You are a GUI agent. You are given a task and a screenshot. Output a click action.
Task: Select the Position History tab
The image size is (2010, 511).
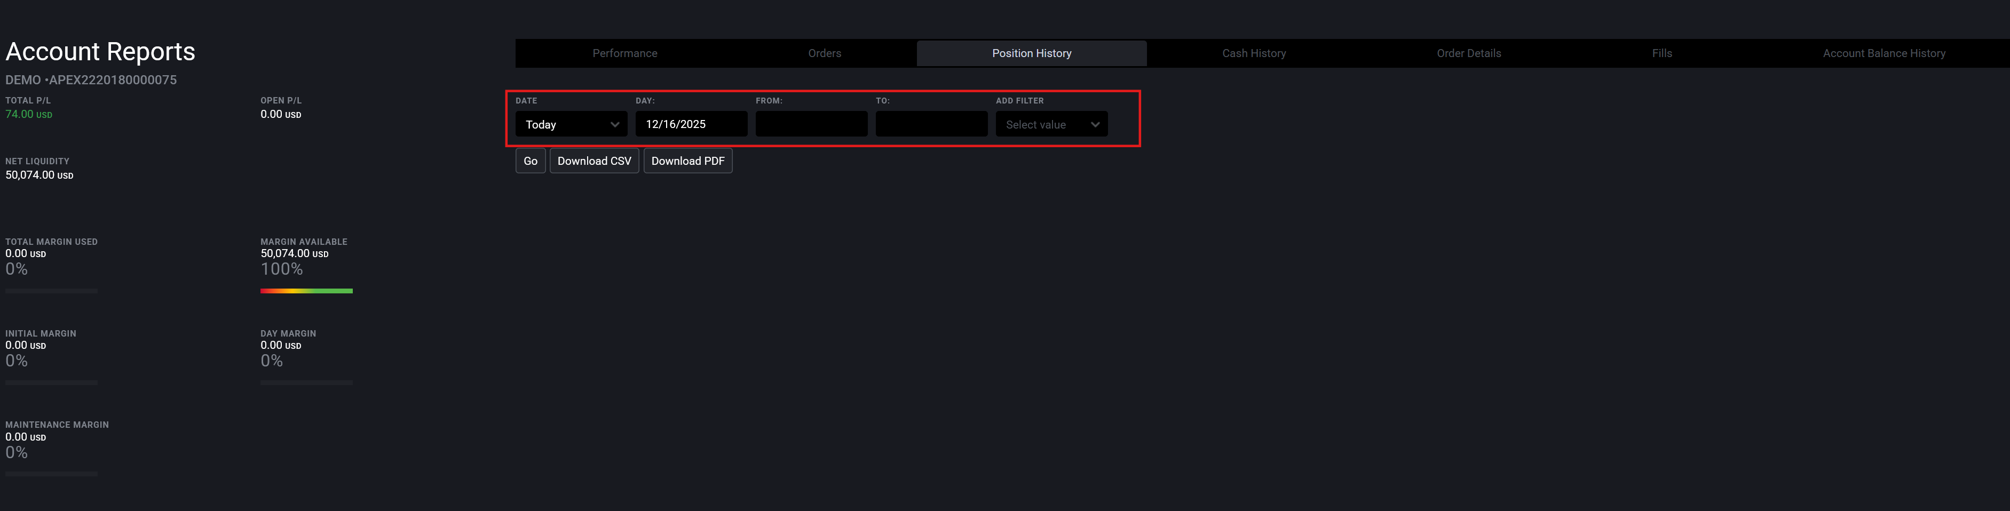[x=1032, y=53]
